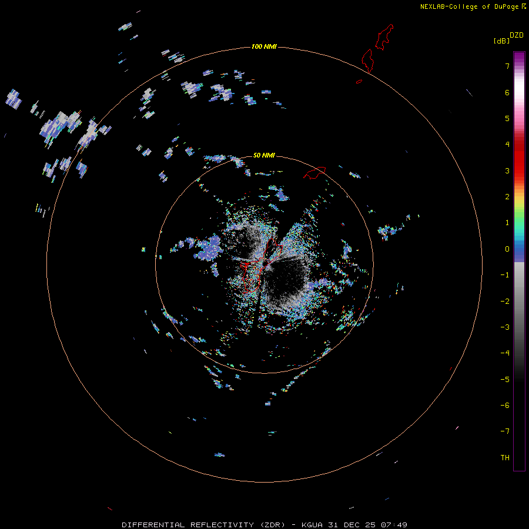Click the -7 value on the color scale
Viewport: 529px width, 529px height.
pyautogui.click(x=505, y=431)
